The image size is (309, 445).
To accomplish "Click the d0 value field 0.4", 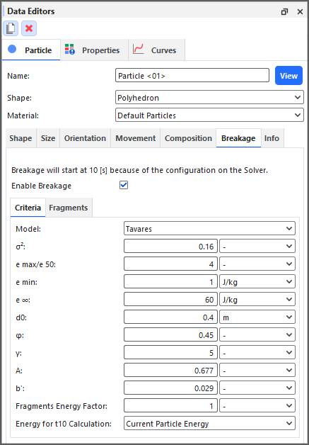I will (170, 317).
